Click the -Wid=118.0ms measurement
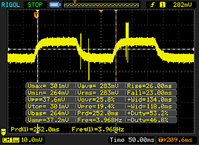The image size is (199, 145). coord(149,106)
